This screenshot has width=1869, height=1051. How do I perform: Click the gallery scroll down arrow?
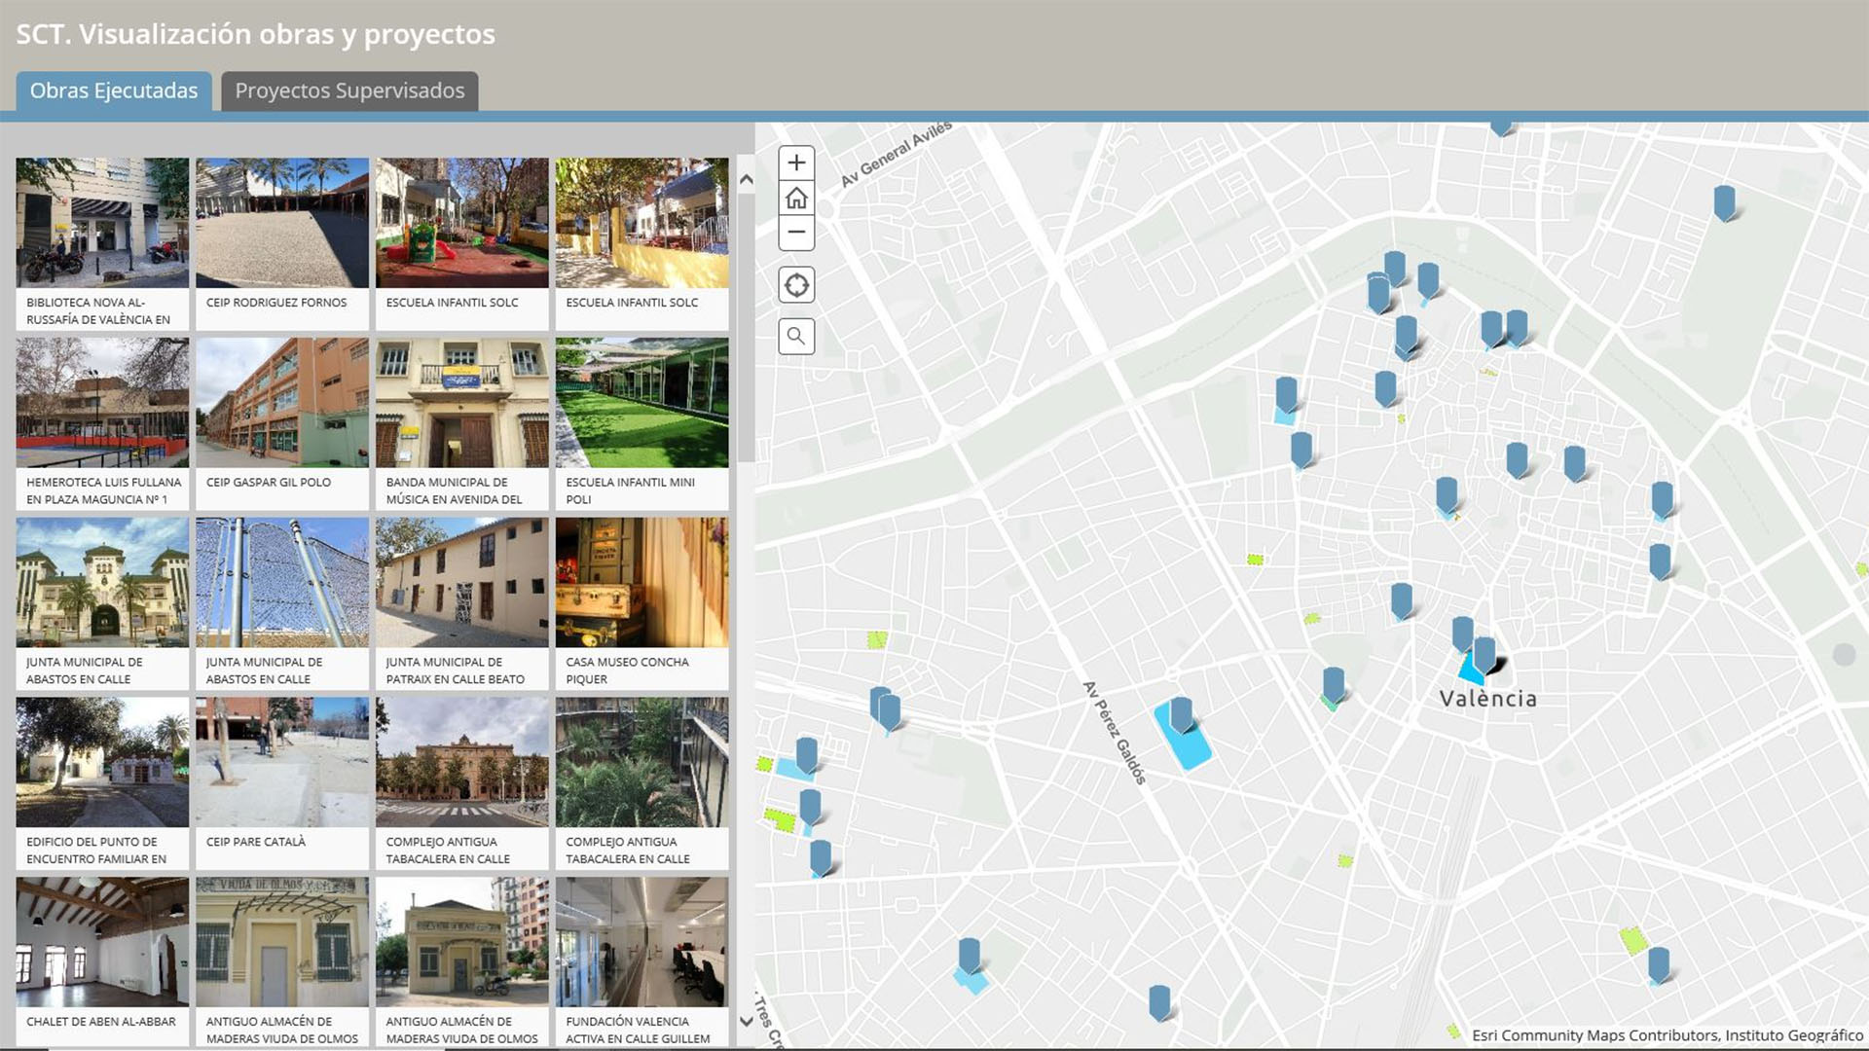pyautogui.click(x=747, y=1021)
